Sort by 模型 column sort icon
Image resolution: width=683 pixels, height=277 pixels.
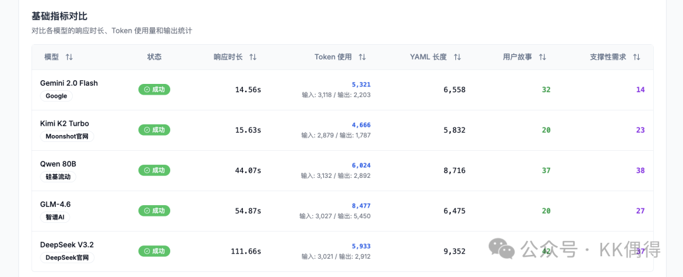coord(69,57)
